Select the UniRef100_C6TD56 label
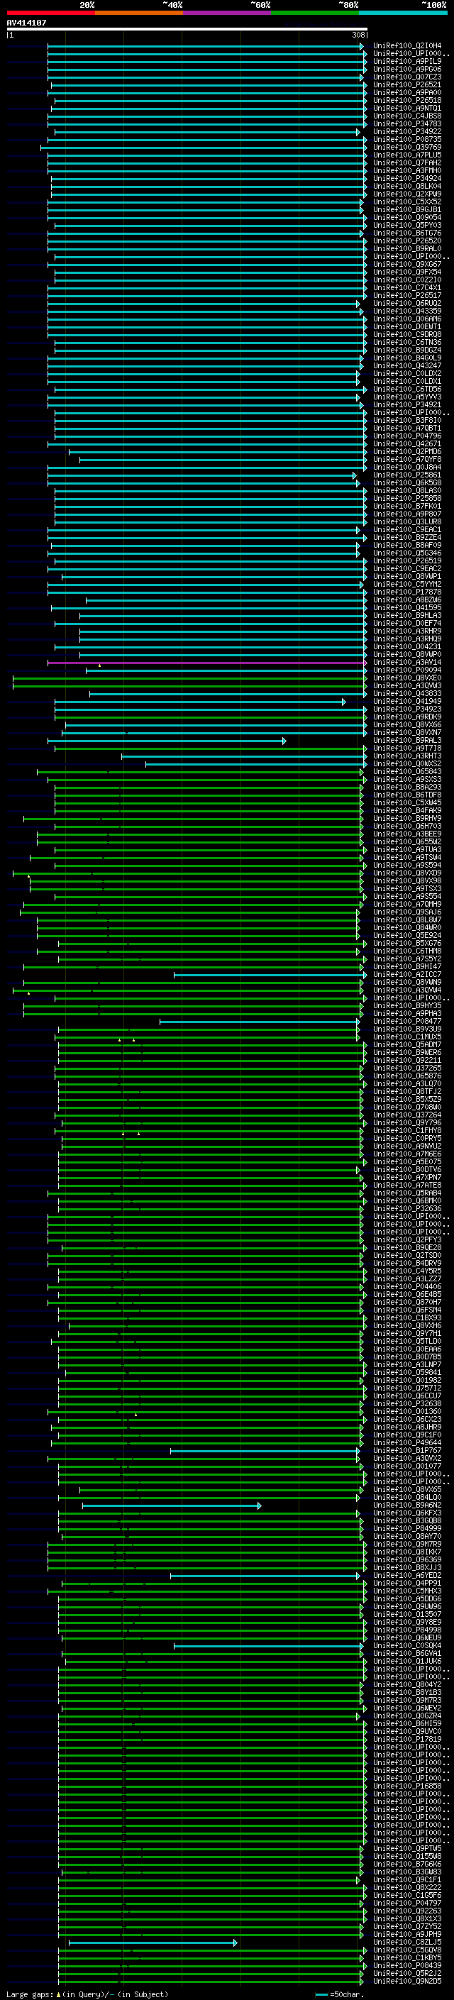 (x=407, y=389)
